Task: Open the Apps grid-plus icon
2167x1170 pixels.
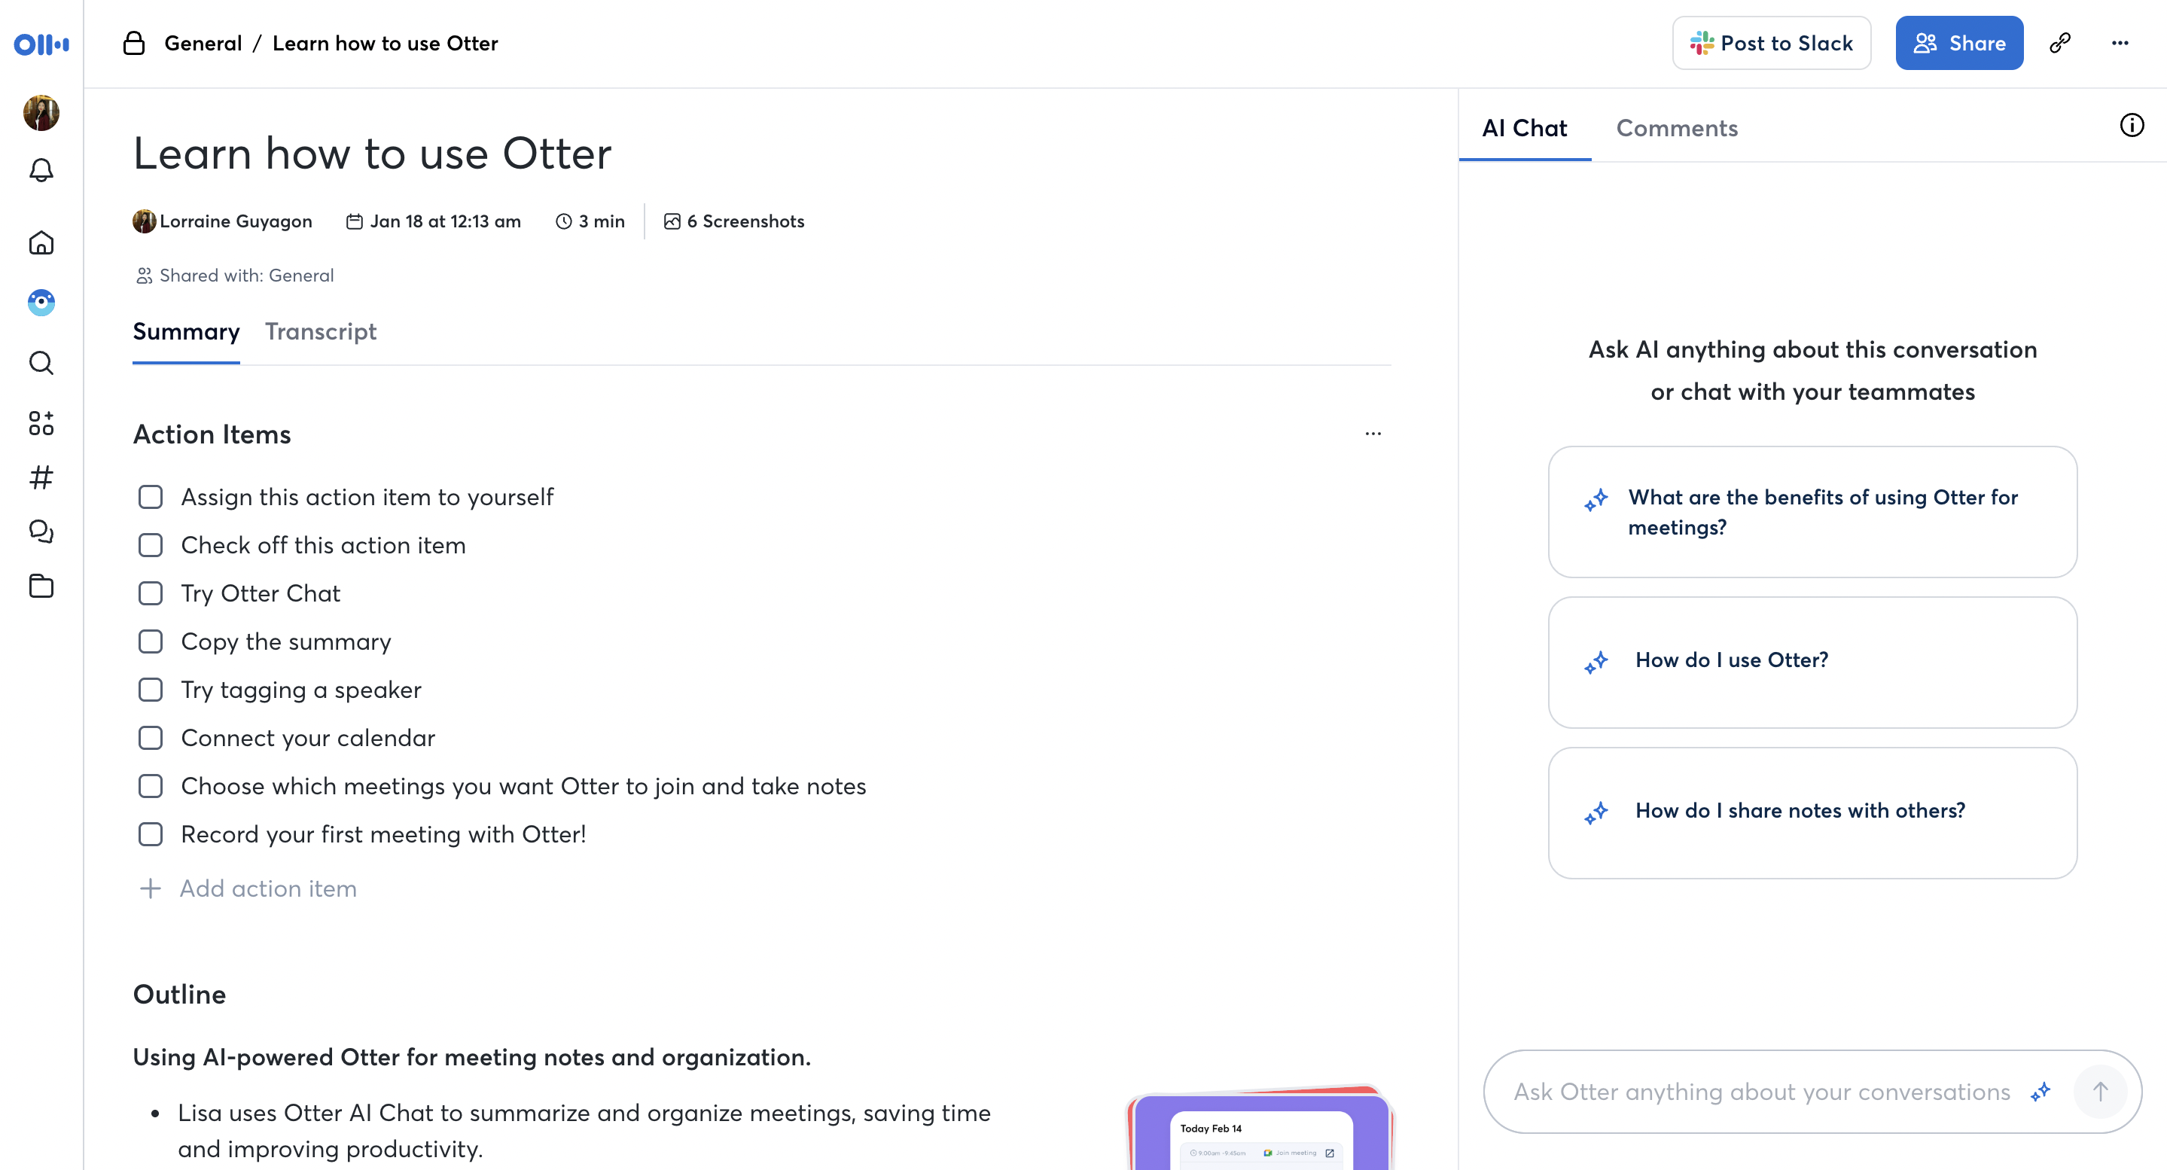Action: [x=41, y=423]
